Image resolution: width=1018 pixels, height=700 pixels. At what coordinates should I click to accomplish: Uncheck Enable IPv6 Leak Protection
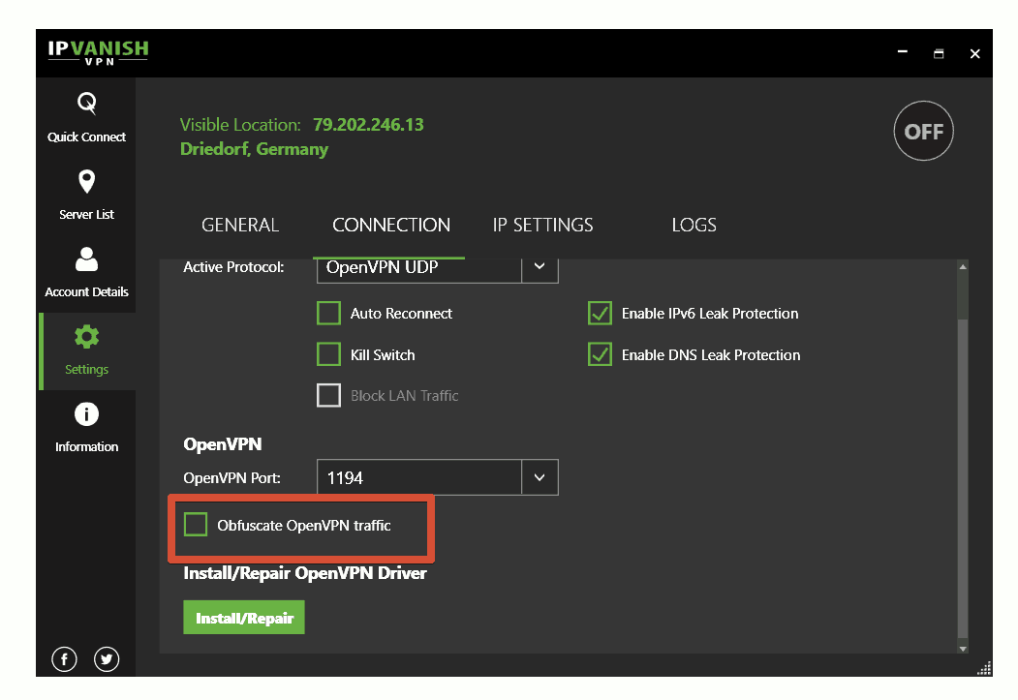click(x=600, y=313)
